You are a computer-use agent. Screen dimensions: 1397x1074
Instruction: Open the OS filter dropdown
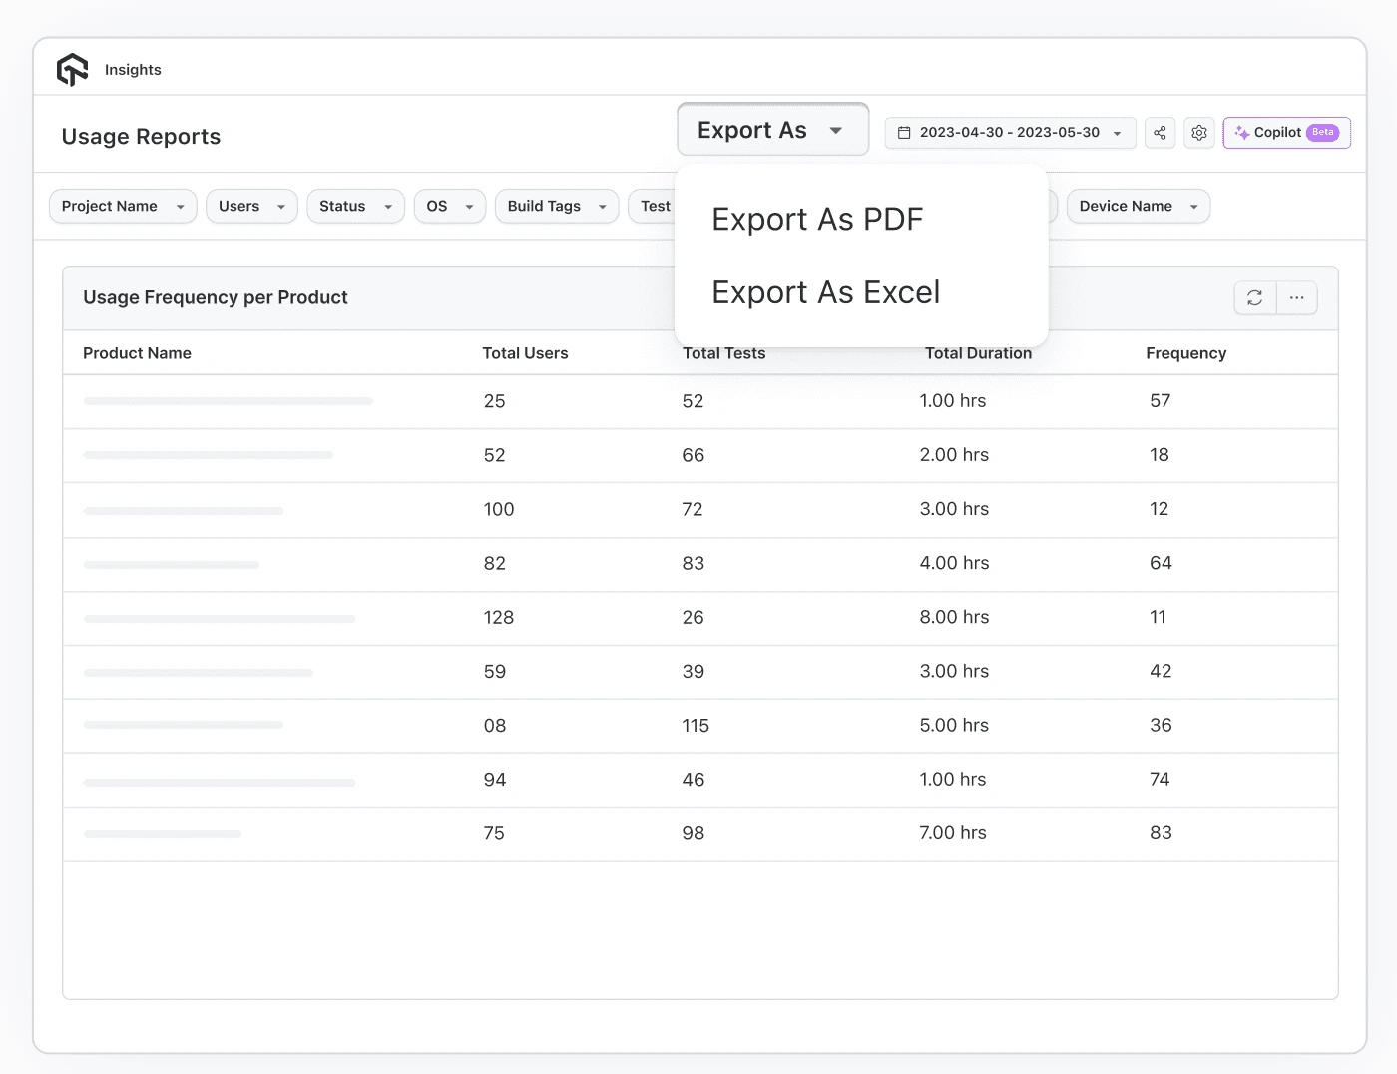[x=449, y=206]
